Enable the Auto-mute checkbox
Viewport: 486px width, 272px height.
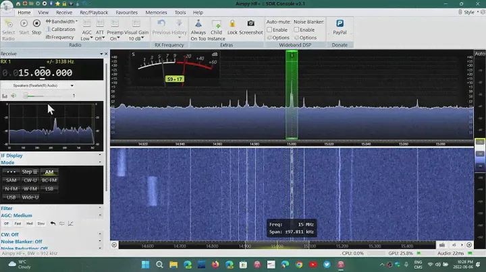pos(269,30)
